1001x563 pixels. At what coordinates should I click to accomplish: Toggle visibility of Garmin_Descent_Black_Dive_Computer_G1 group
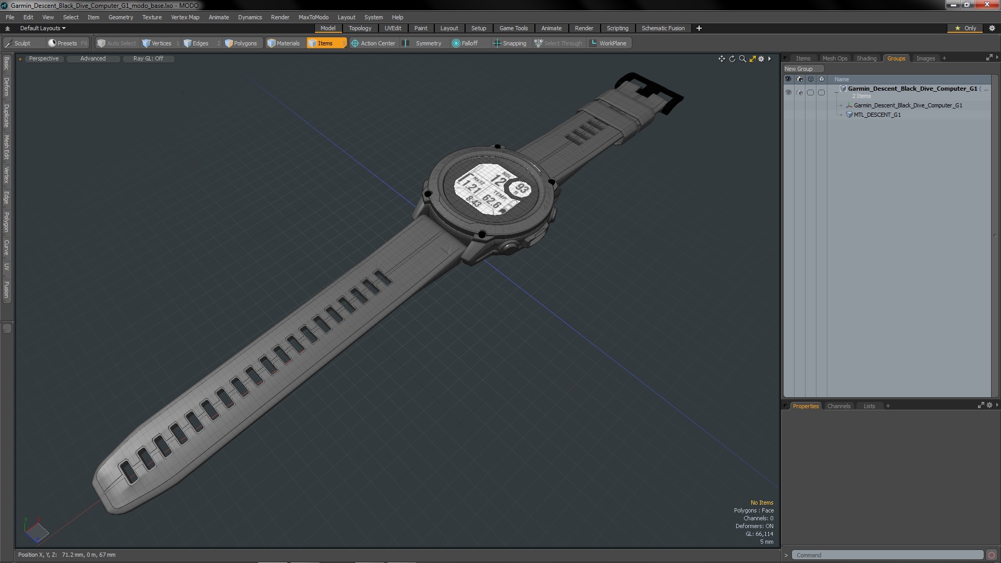(789, 91)
